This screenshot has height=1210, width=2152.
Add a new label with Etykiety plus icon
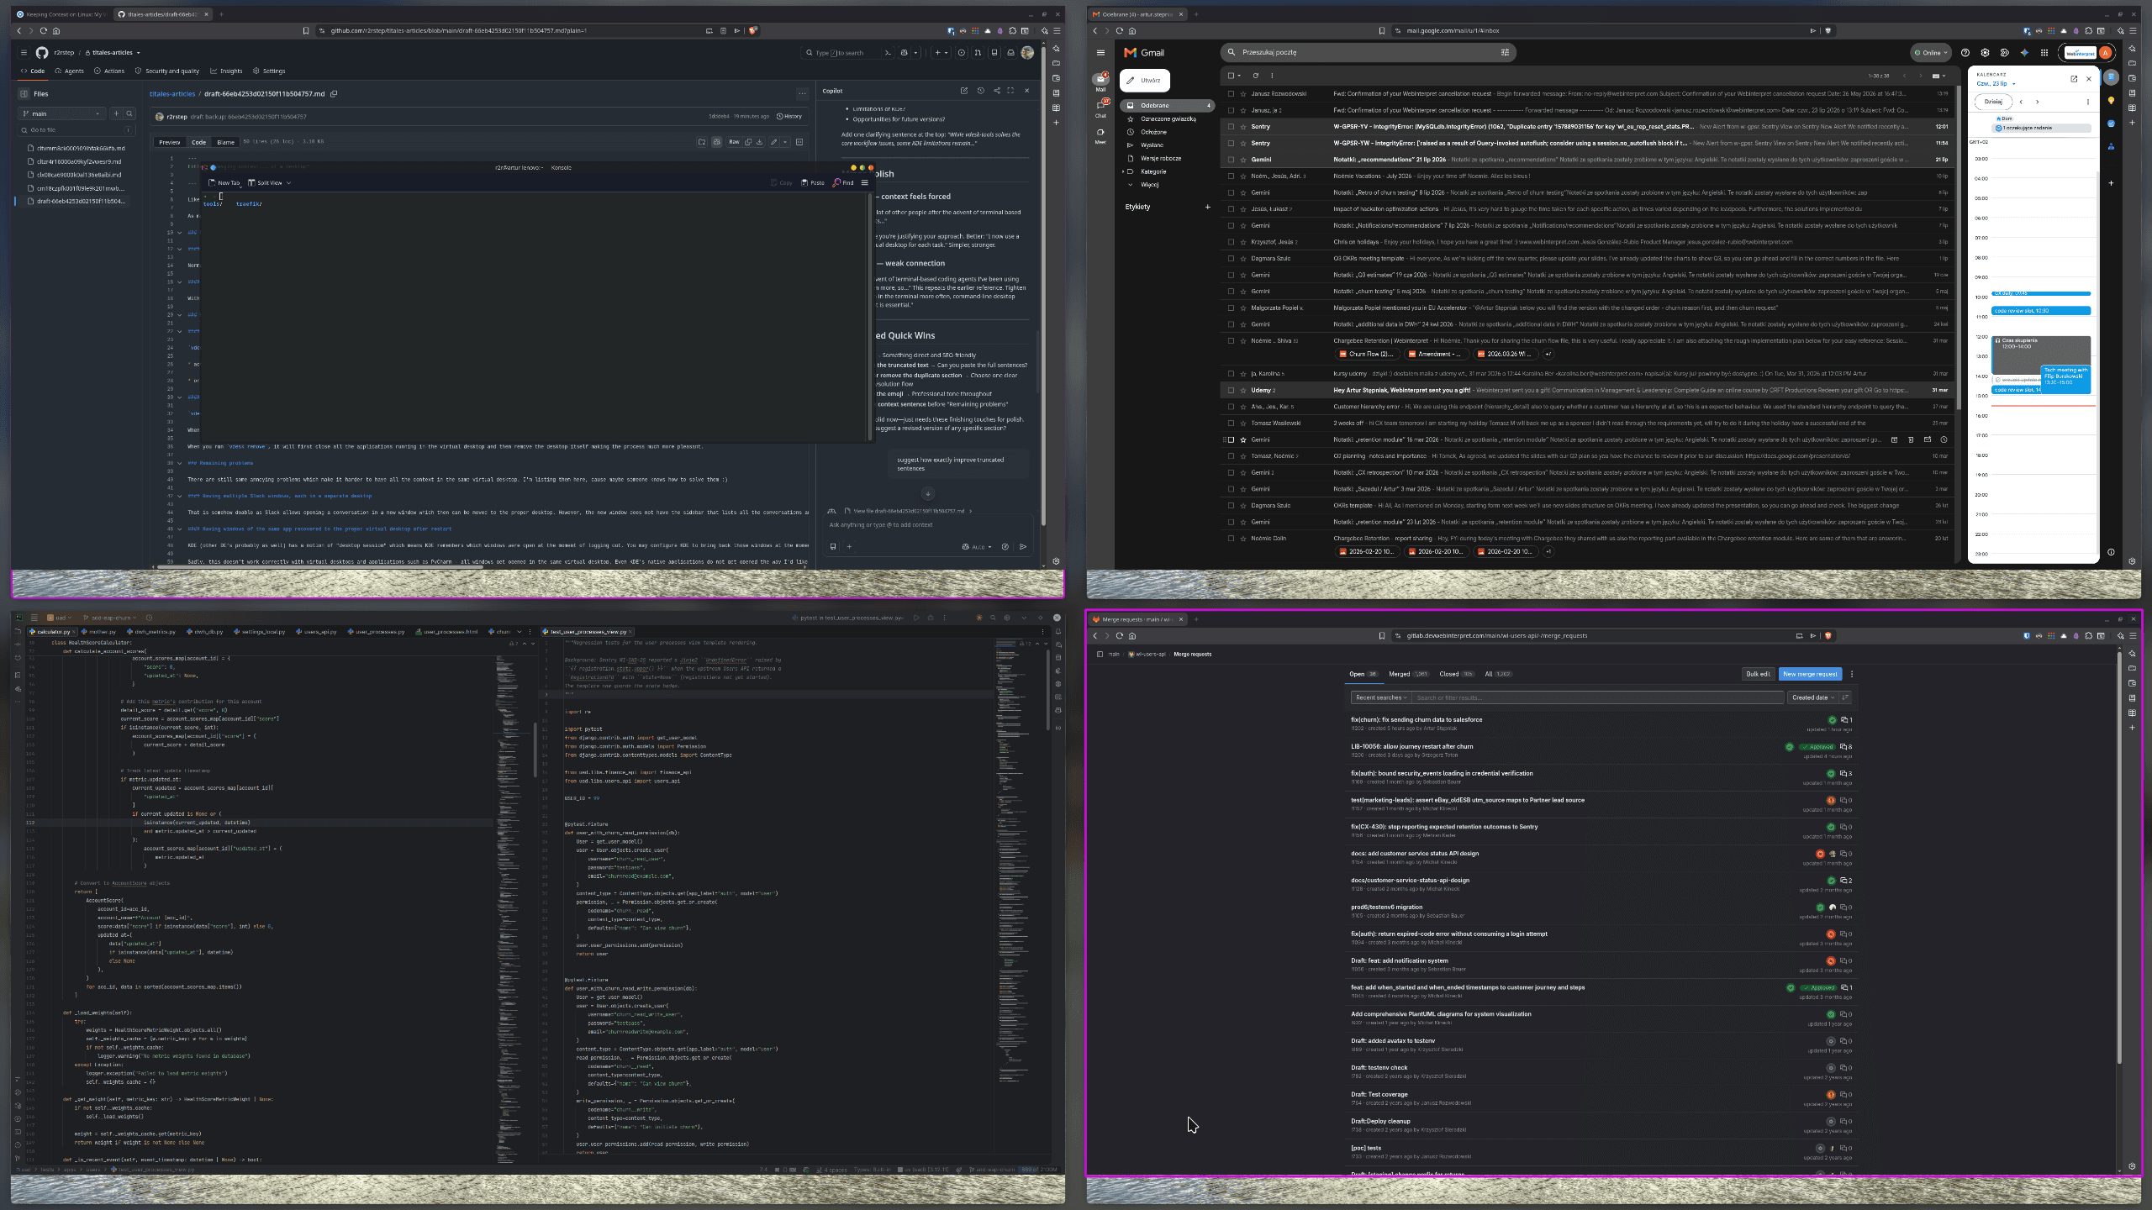(1208, 207)
